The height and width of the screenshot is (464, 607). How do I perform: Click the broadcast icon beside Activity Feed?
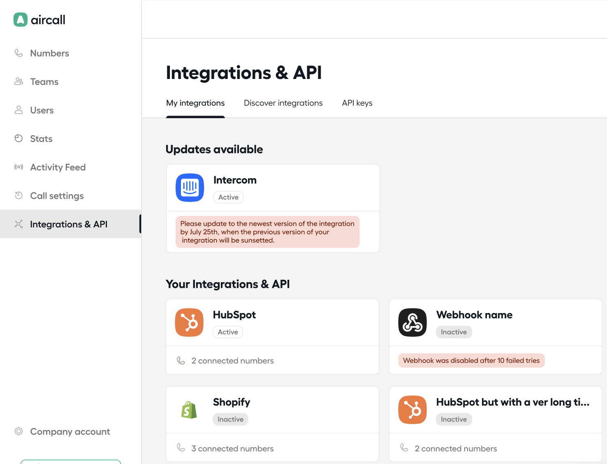click(x=19, y=167)
